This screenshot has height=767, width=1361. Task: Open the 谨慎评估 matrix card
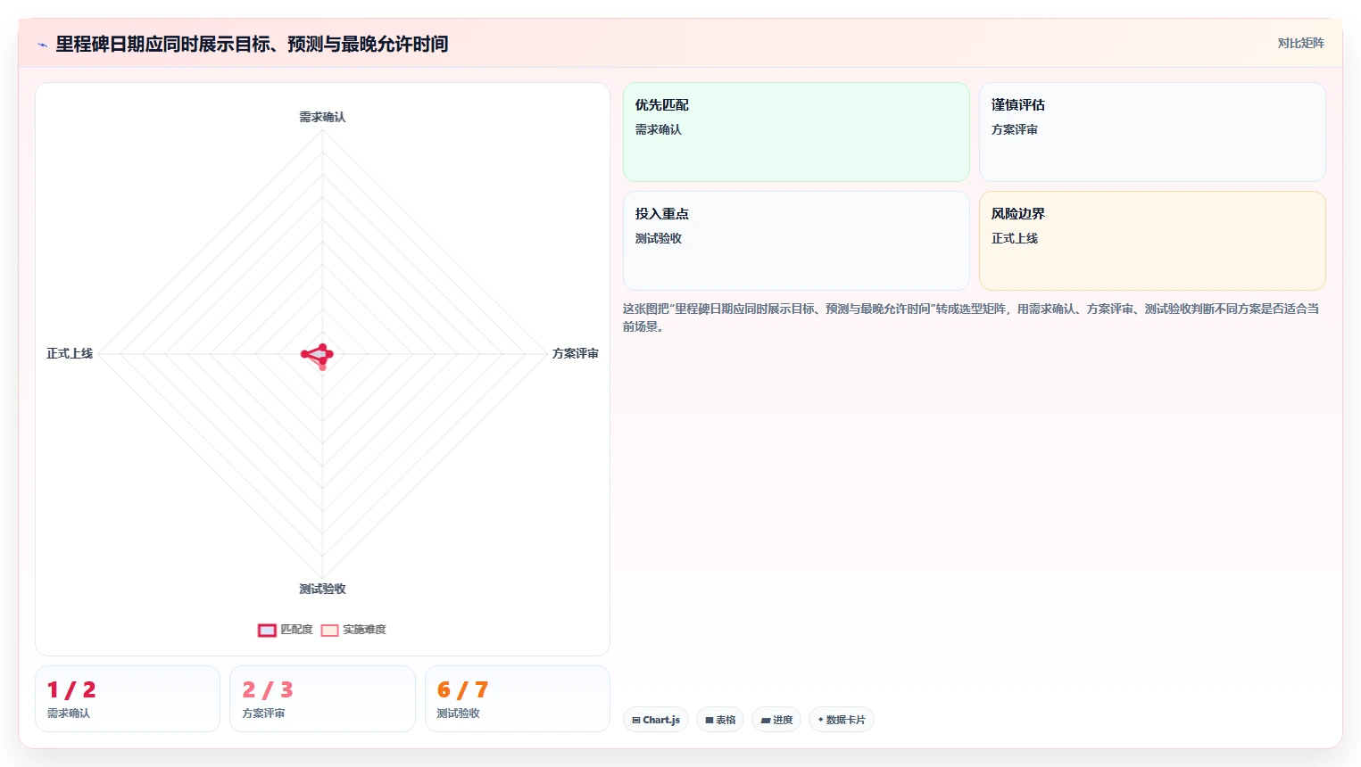[x=1152, y=132]
